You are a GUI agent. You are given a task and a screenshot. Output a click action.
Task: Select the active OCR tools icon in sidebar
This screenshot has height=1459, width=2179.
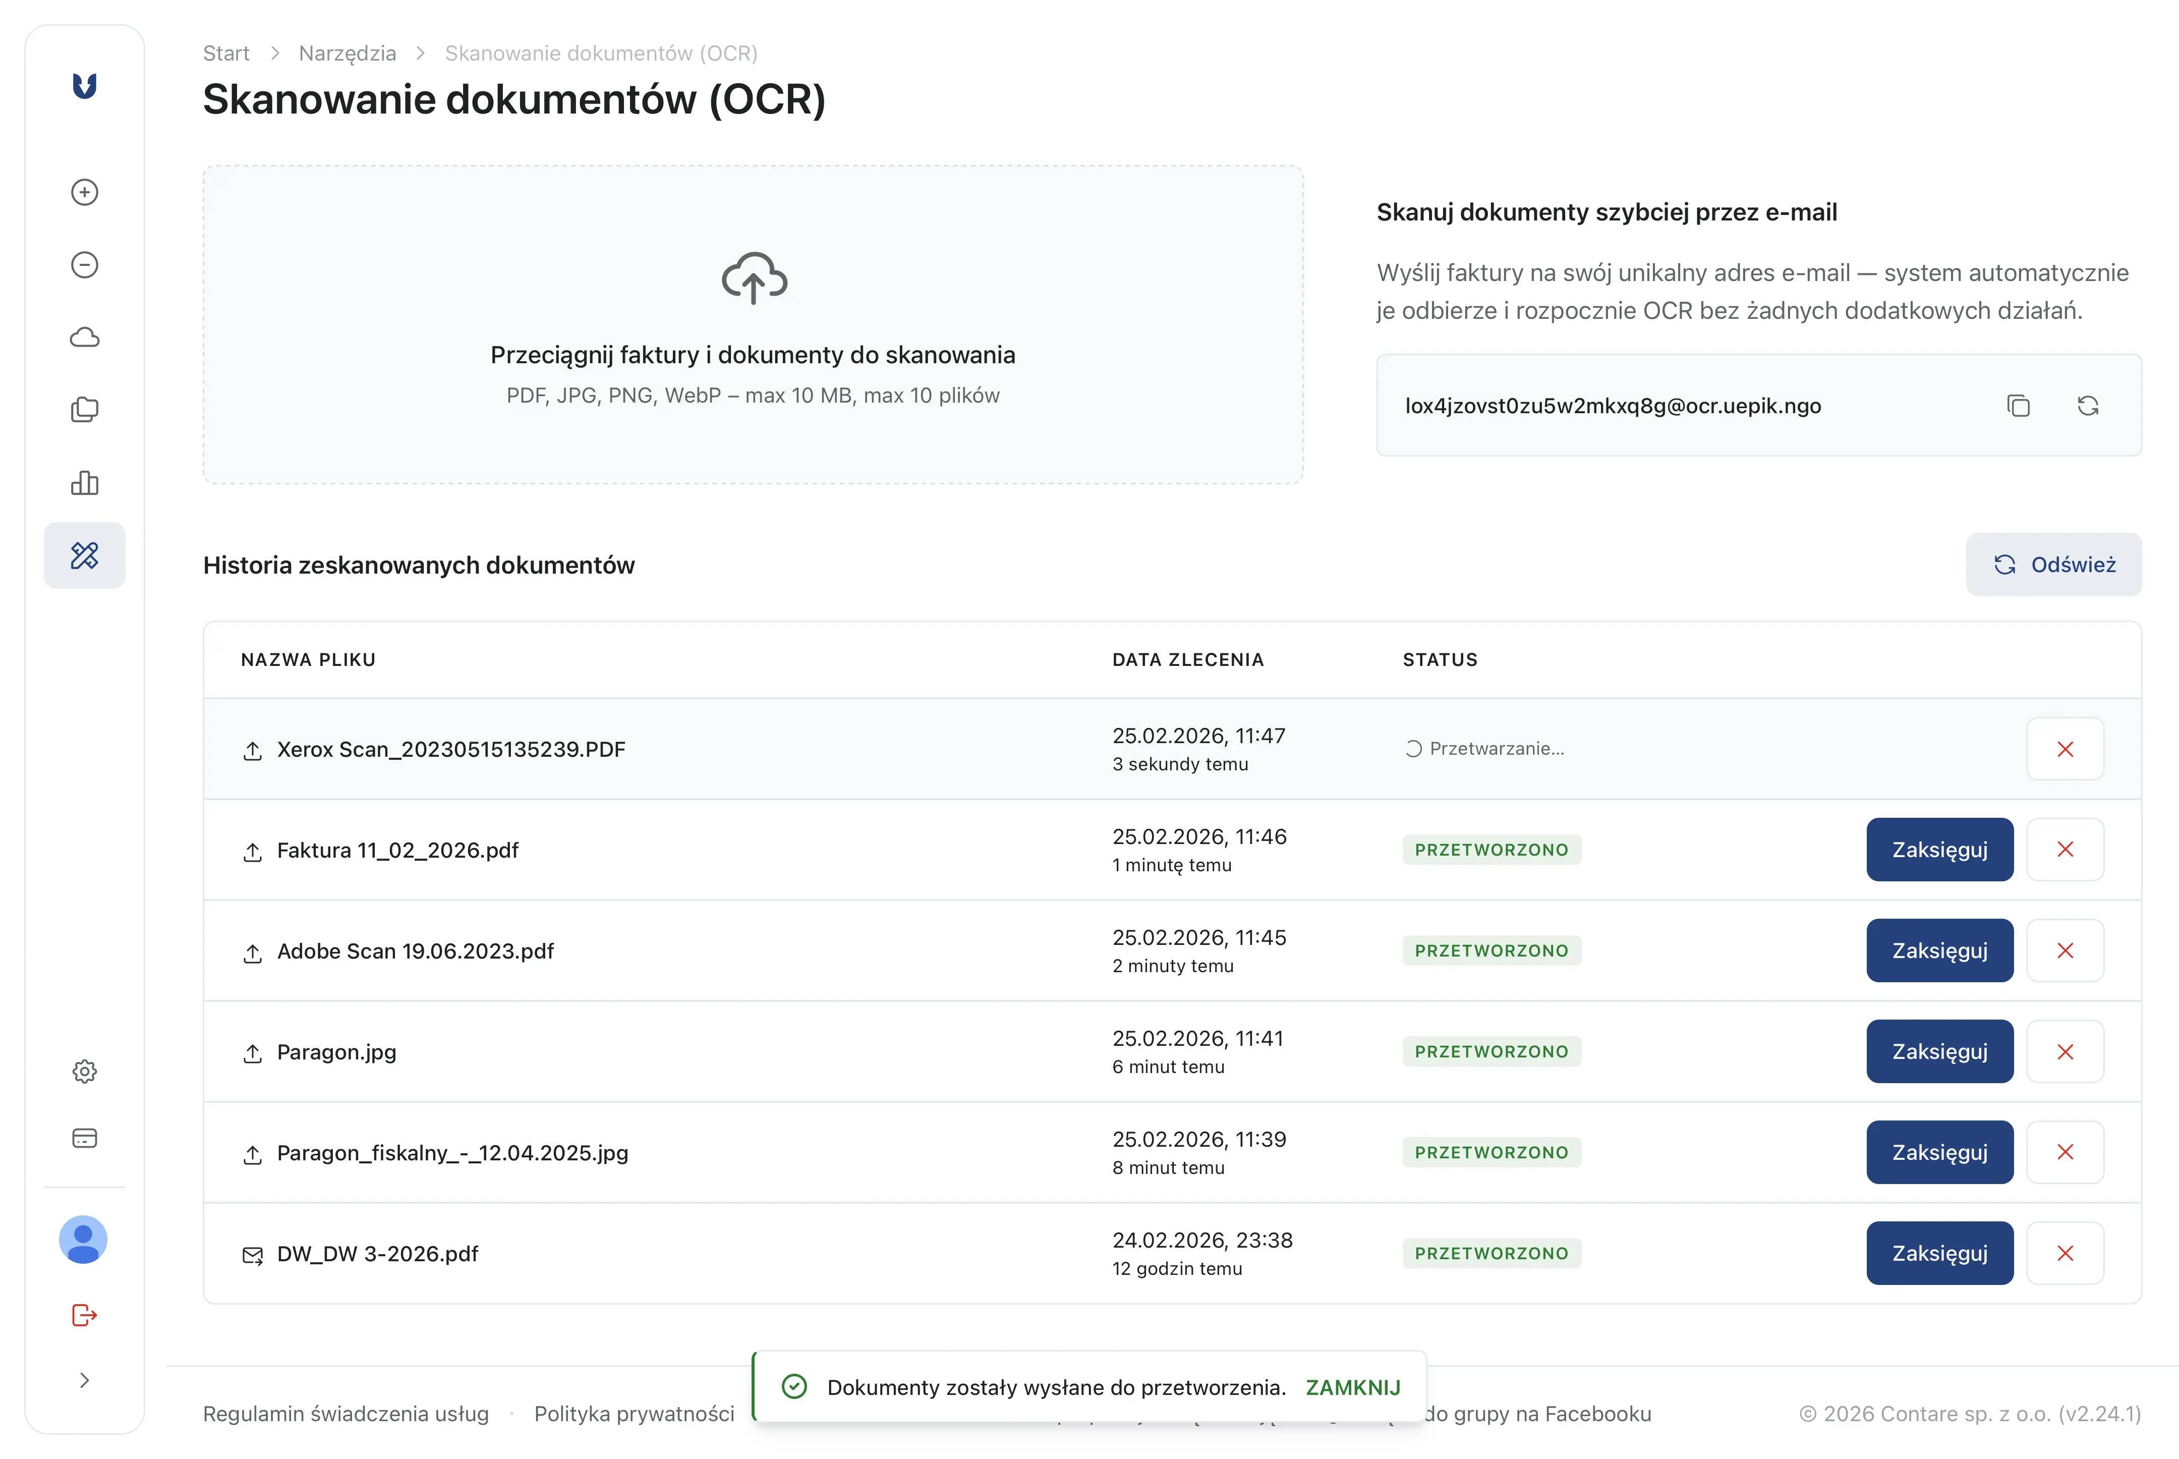84,554
